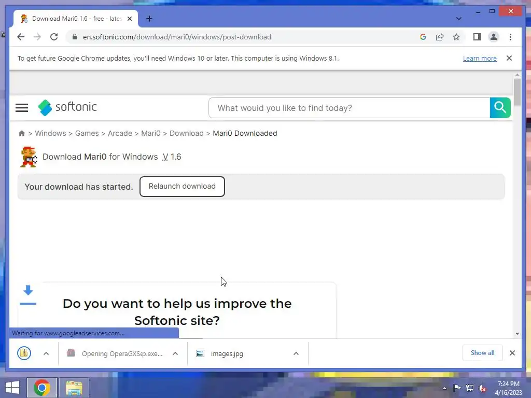Show hidden system tray icons
Image resolution: width=531 pixels, height=398 pixels.
[444, 388]
